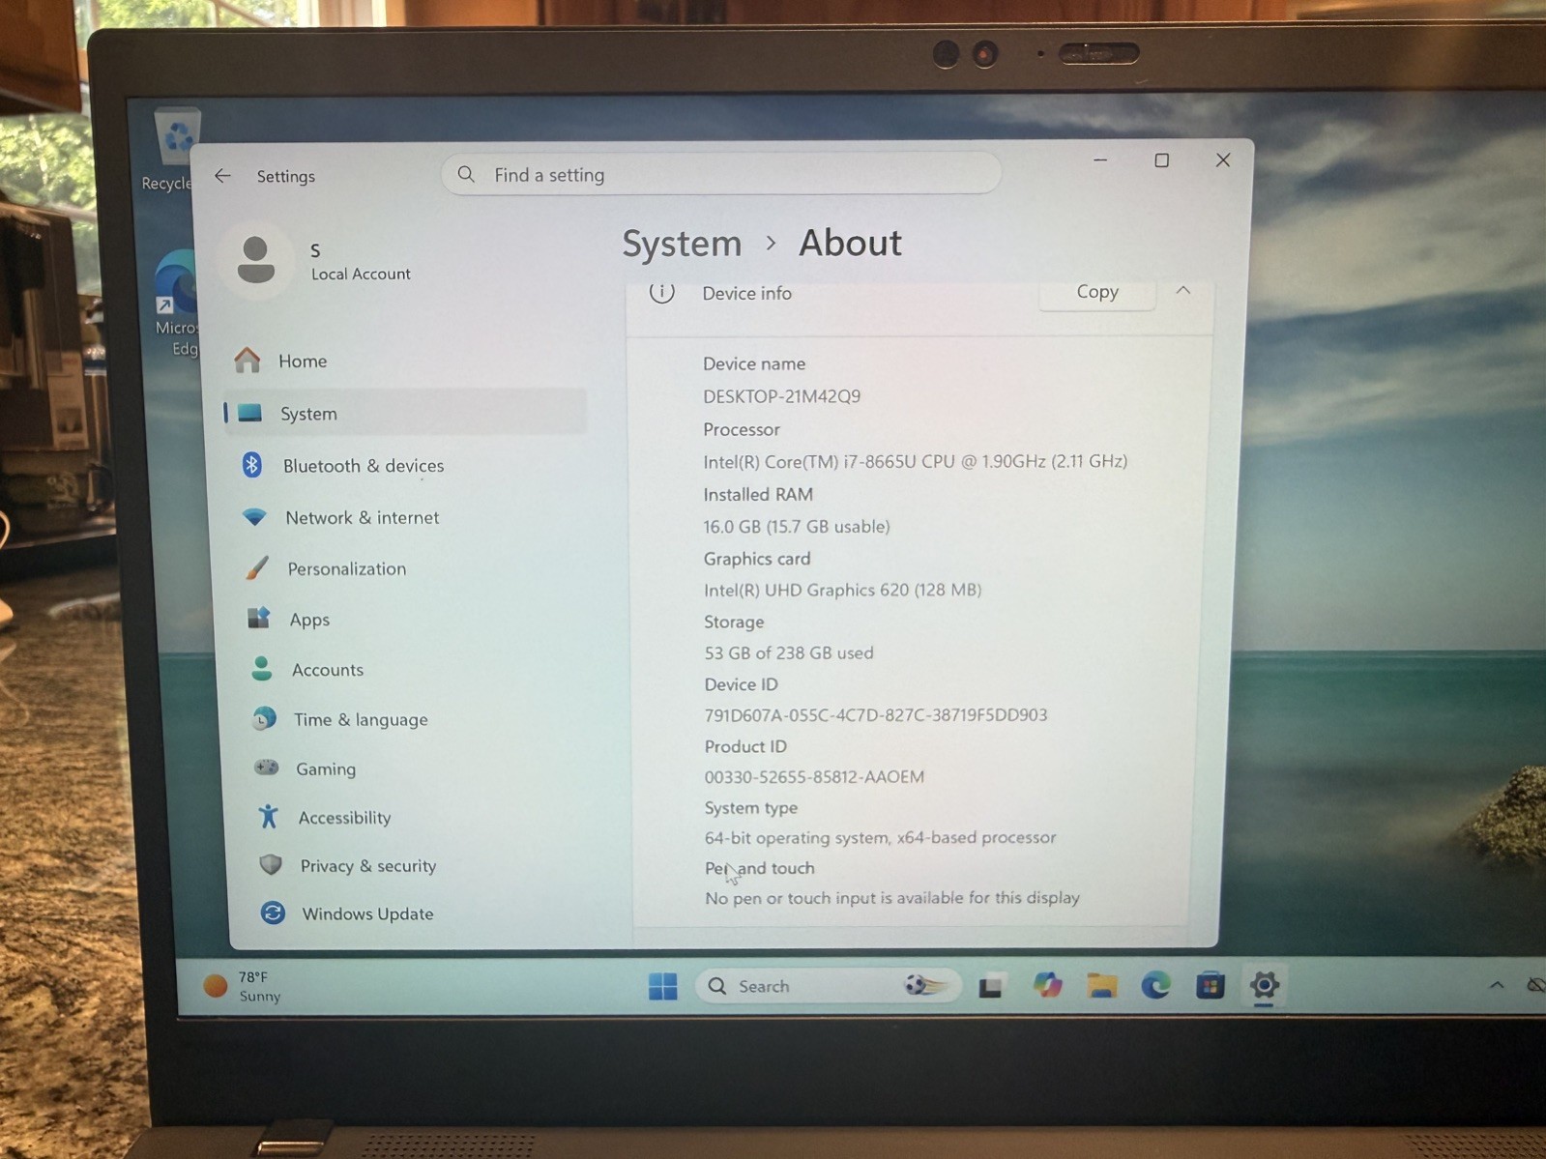Click the system tray network icon
This screenshot has width=1546, height=1159.
pos(1534,985)
